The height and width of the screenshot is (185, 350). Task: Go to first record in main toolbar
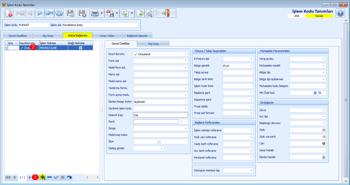coord(21,13)
